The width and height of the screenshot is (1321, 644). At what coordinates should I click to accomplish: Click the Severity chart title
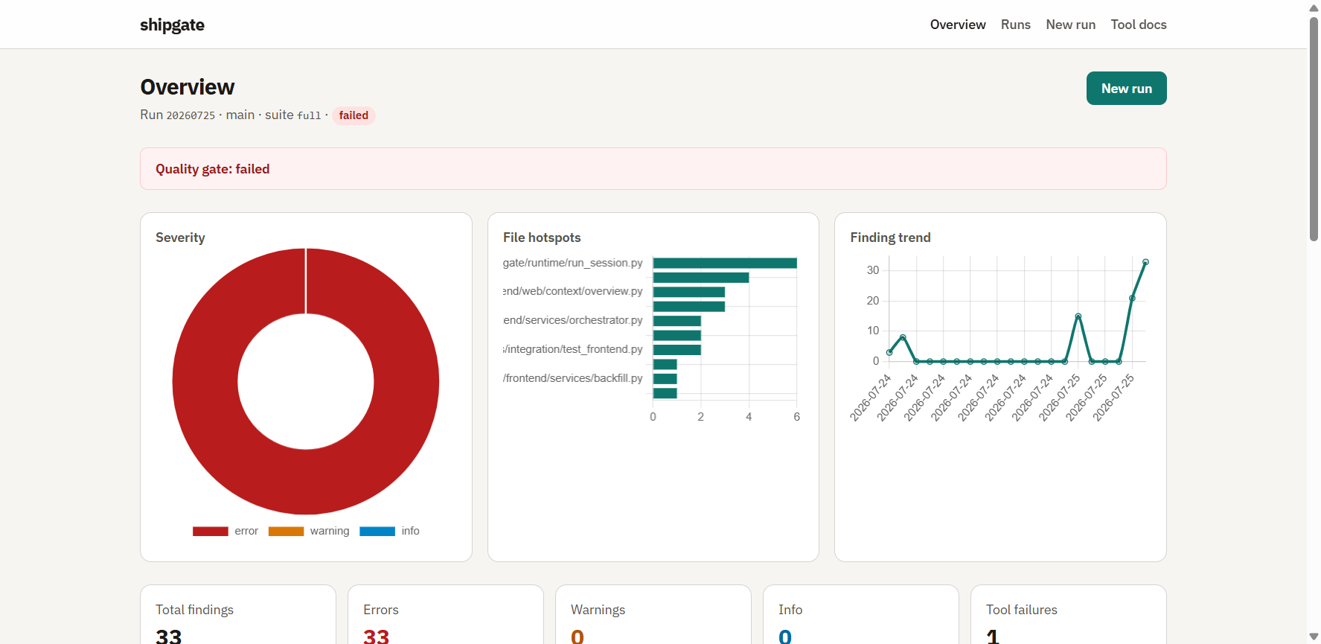click(180, 237)
